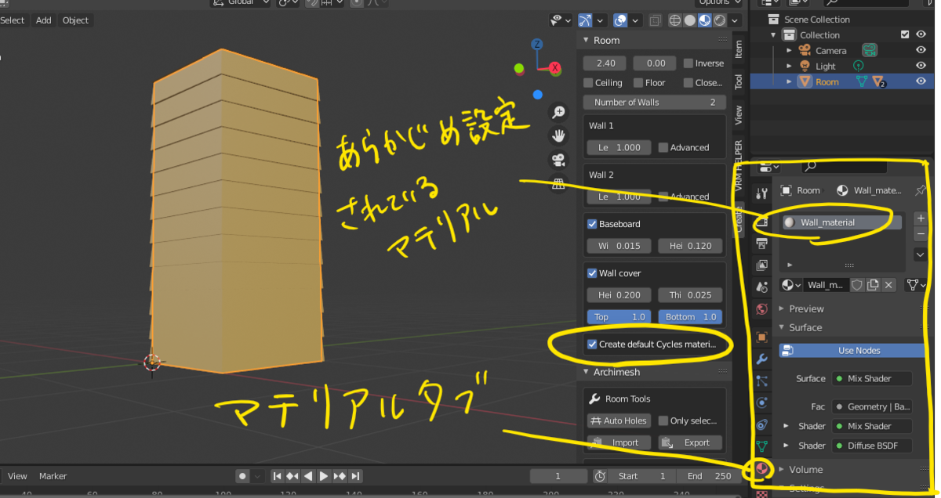Open the Material properties tab icon
941x498 pixels.
click(761, 470)
